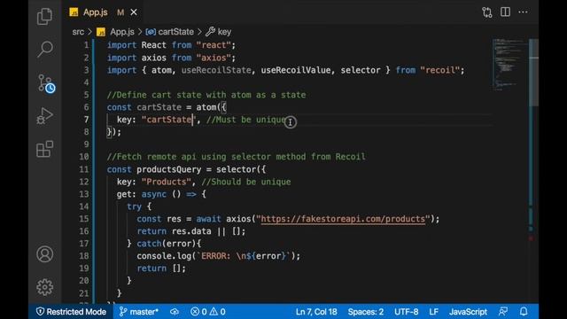Click line number 1 in the gutter
This screenshot has width=567, height=319.
coord(86,45)
